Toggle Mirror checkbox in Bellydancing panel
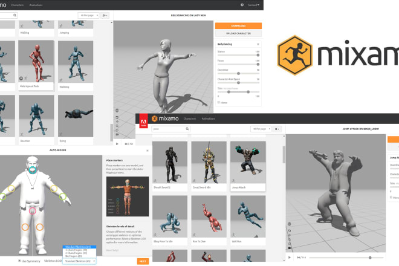This screenshot has height=266, width=399. click(219, 102)
